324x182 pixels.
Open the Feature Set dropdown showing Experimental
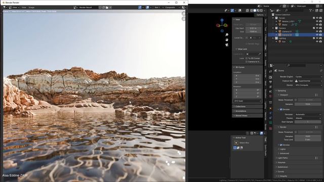point(308,81)
